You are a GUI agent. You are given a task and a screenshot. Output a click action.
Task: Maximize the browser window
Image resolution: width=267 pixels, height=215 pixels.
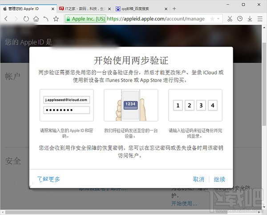[243, 4]
